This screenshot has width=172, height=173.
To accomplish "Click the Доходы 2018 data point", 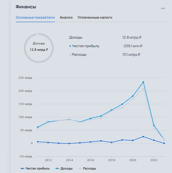I will pyautogui.click(x=112, y=110).
